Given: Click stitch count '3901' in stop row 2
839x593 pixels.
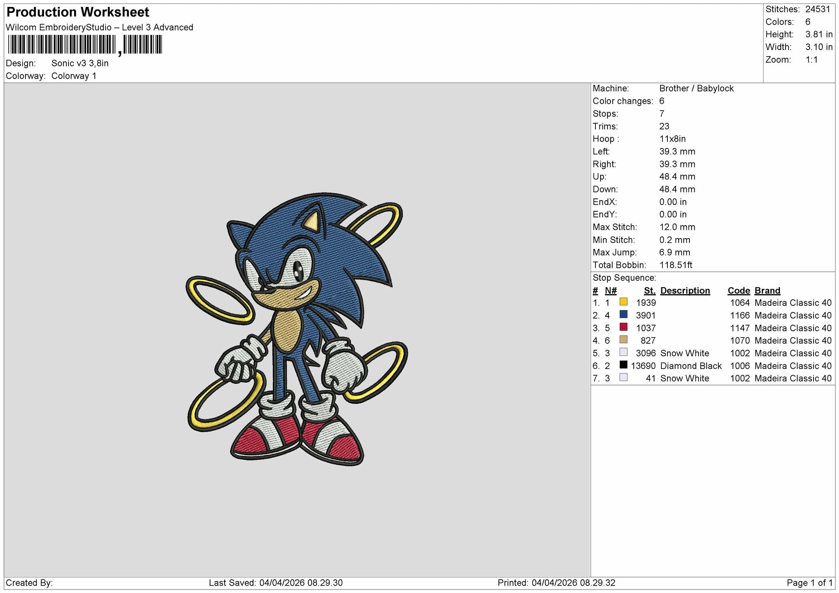Looking at the screenshot, I should 646,316.
